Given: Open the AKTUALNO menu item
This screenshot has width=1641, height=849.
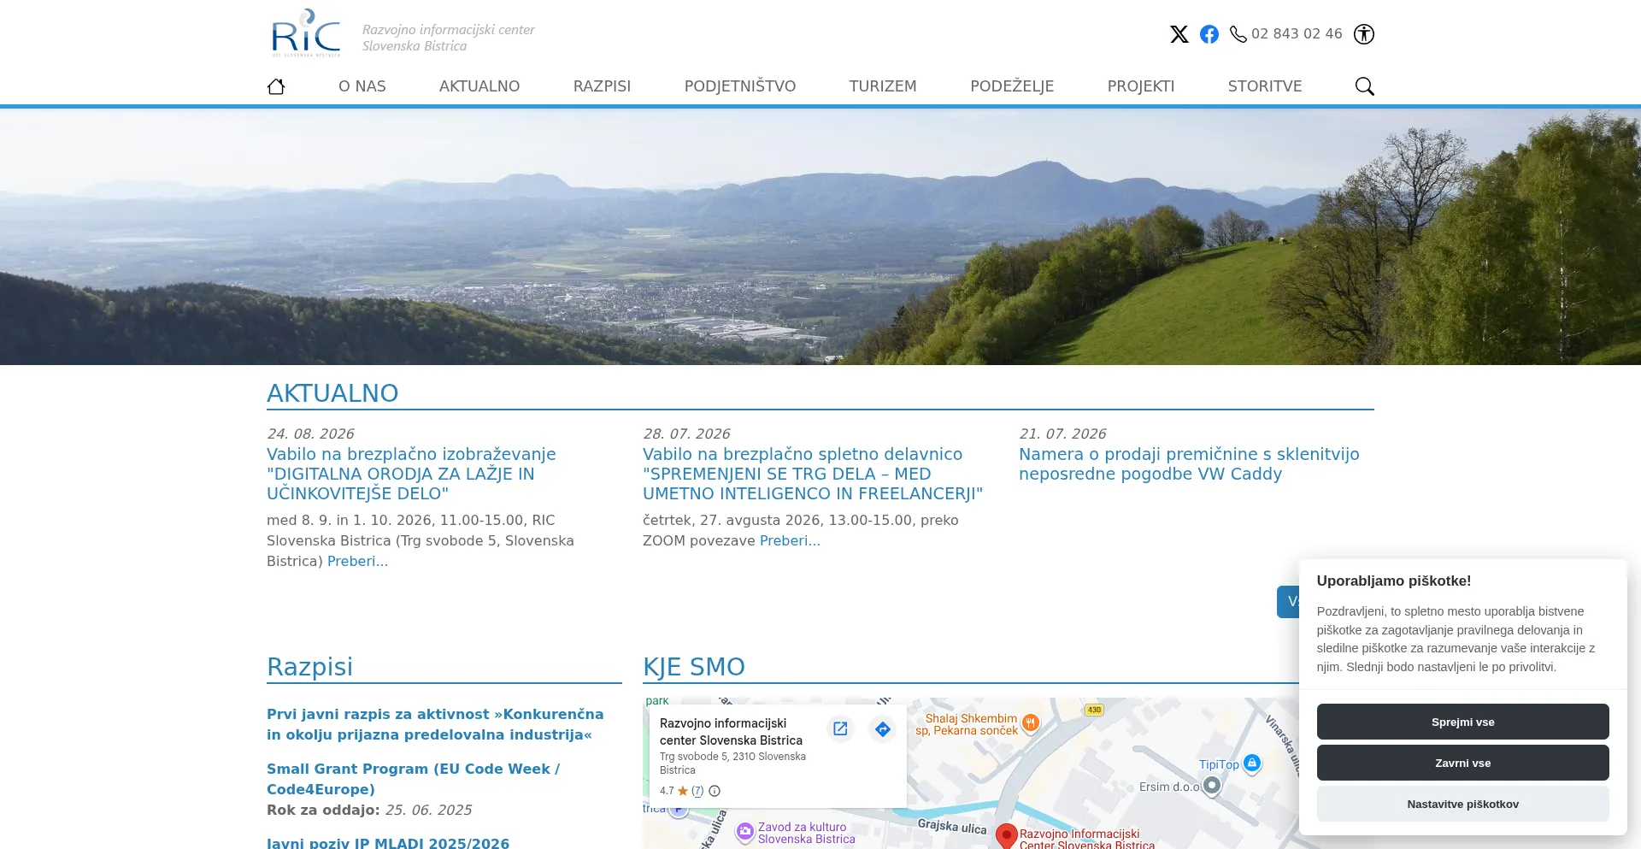Looking at the screenshot, I should 479,86.
